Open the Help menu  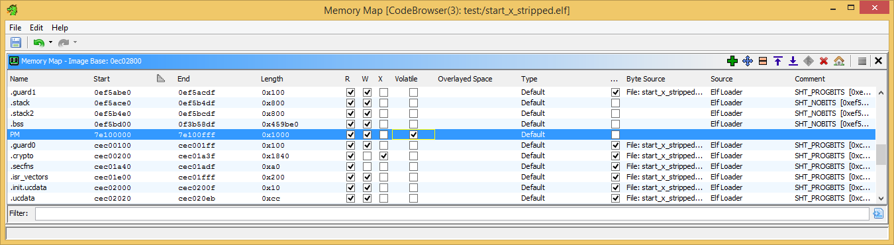(60, 28)
